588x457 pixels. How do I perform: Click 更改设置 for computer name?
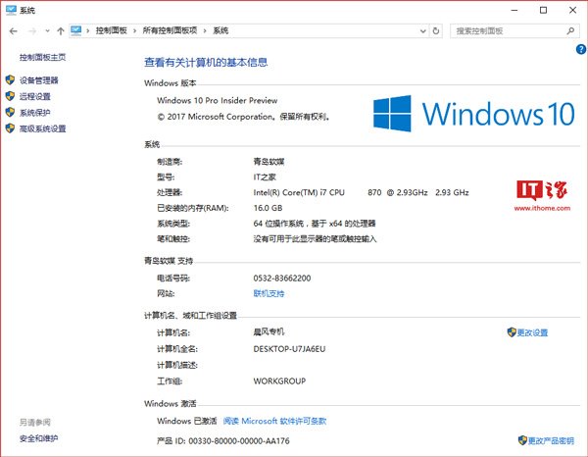(532, 332)
